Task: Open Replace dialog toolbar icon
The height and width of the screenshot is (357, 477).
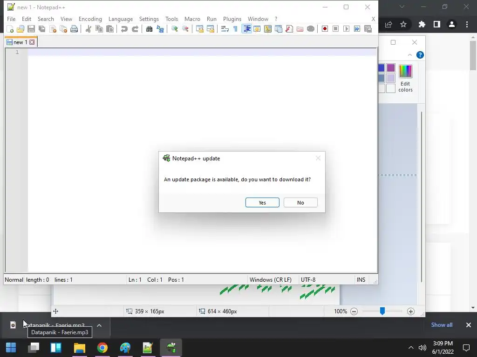Action: 160,29
